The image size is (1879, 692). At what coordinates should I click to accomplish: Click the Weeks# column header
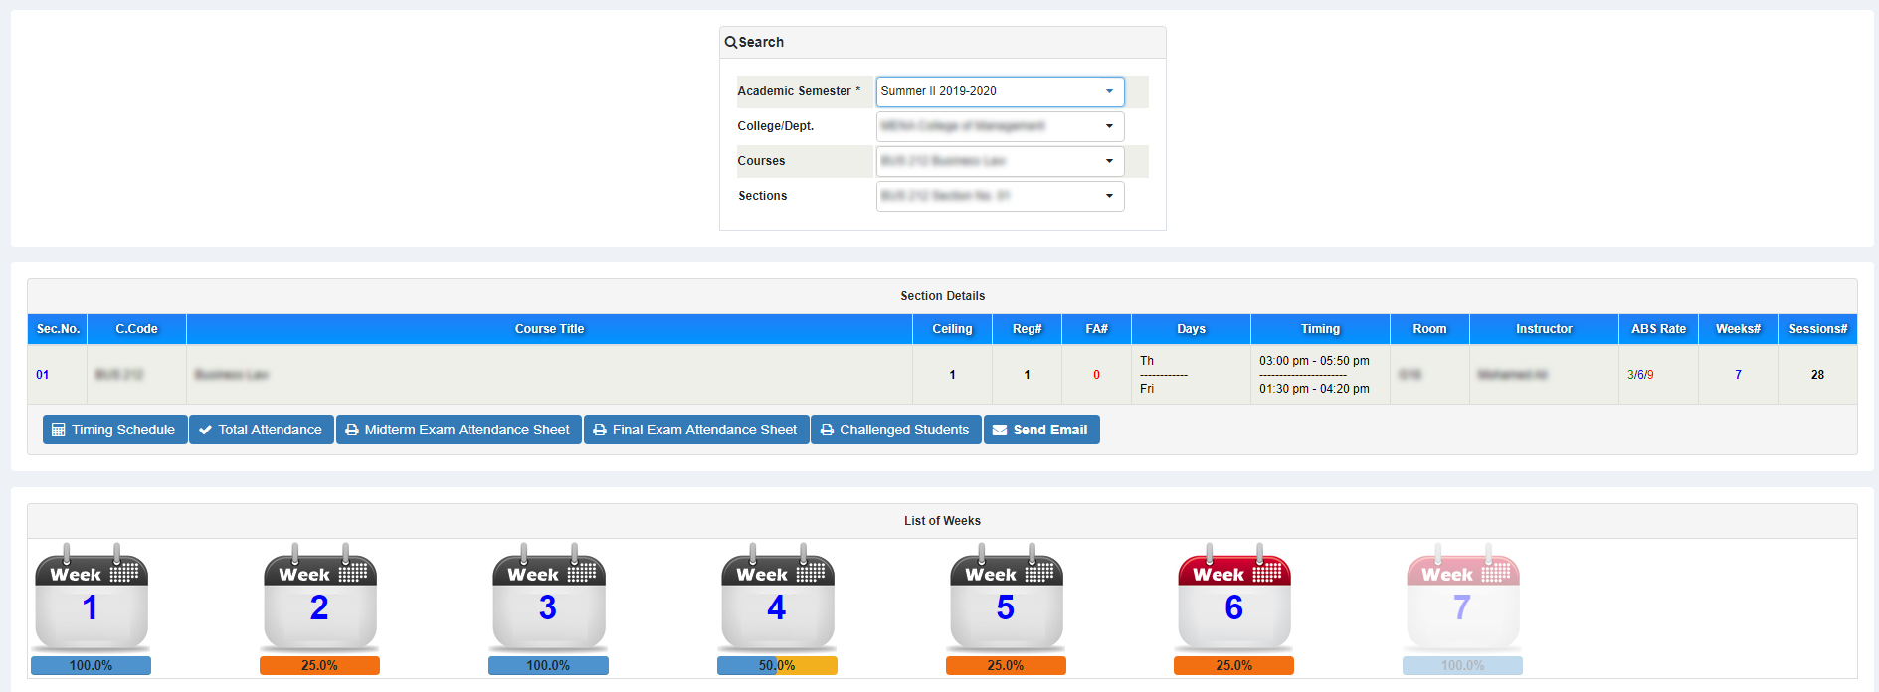tap(1738, 329)
